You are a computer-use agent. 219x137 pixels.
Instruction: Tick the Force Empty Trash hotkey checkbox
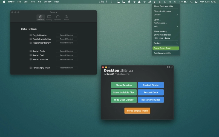click(x=31, y=68)
